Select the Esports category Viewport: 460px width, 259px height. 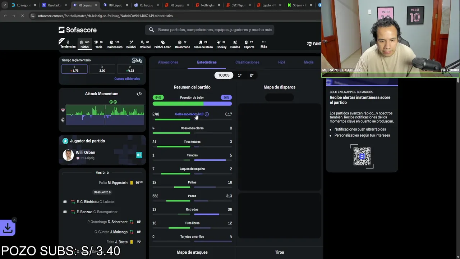249,44
